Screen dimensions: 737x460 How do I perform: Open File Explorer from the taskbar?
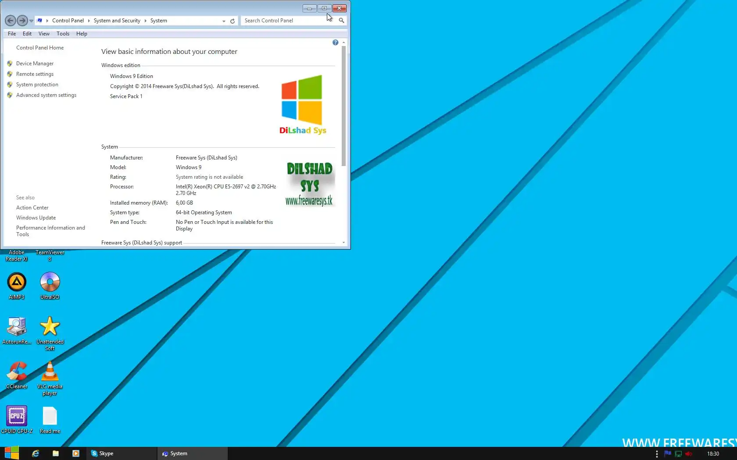click(x=56, y=453)
